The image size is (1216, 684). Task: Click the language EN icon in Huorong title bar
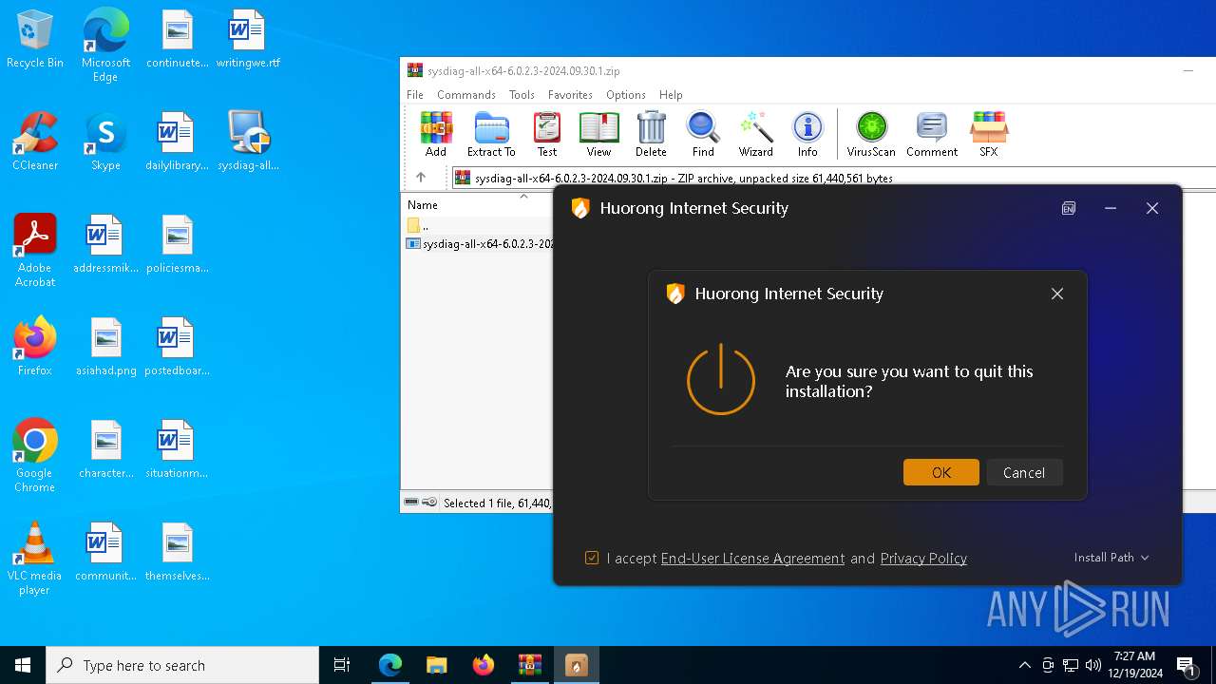pos(1069,208)
